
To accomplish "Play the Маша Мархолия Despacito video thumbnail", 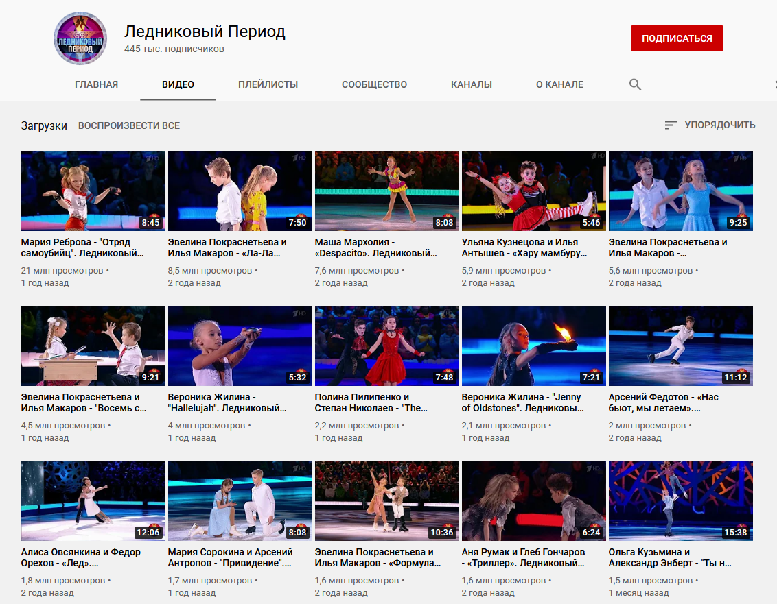I will 386,191.
